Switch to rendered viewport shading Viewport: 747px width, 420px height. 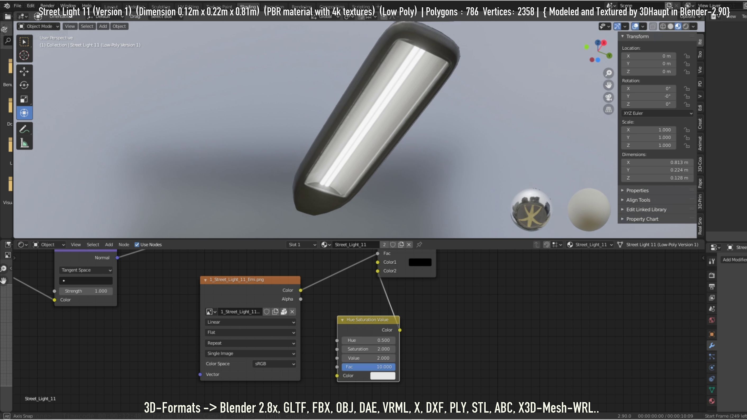click(686, 26)
